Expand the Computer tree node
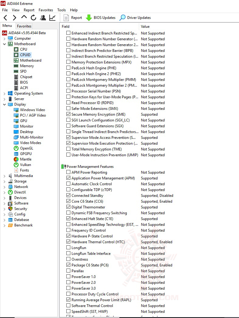 5,38
